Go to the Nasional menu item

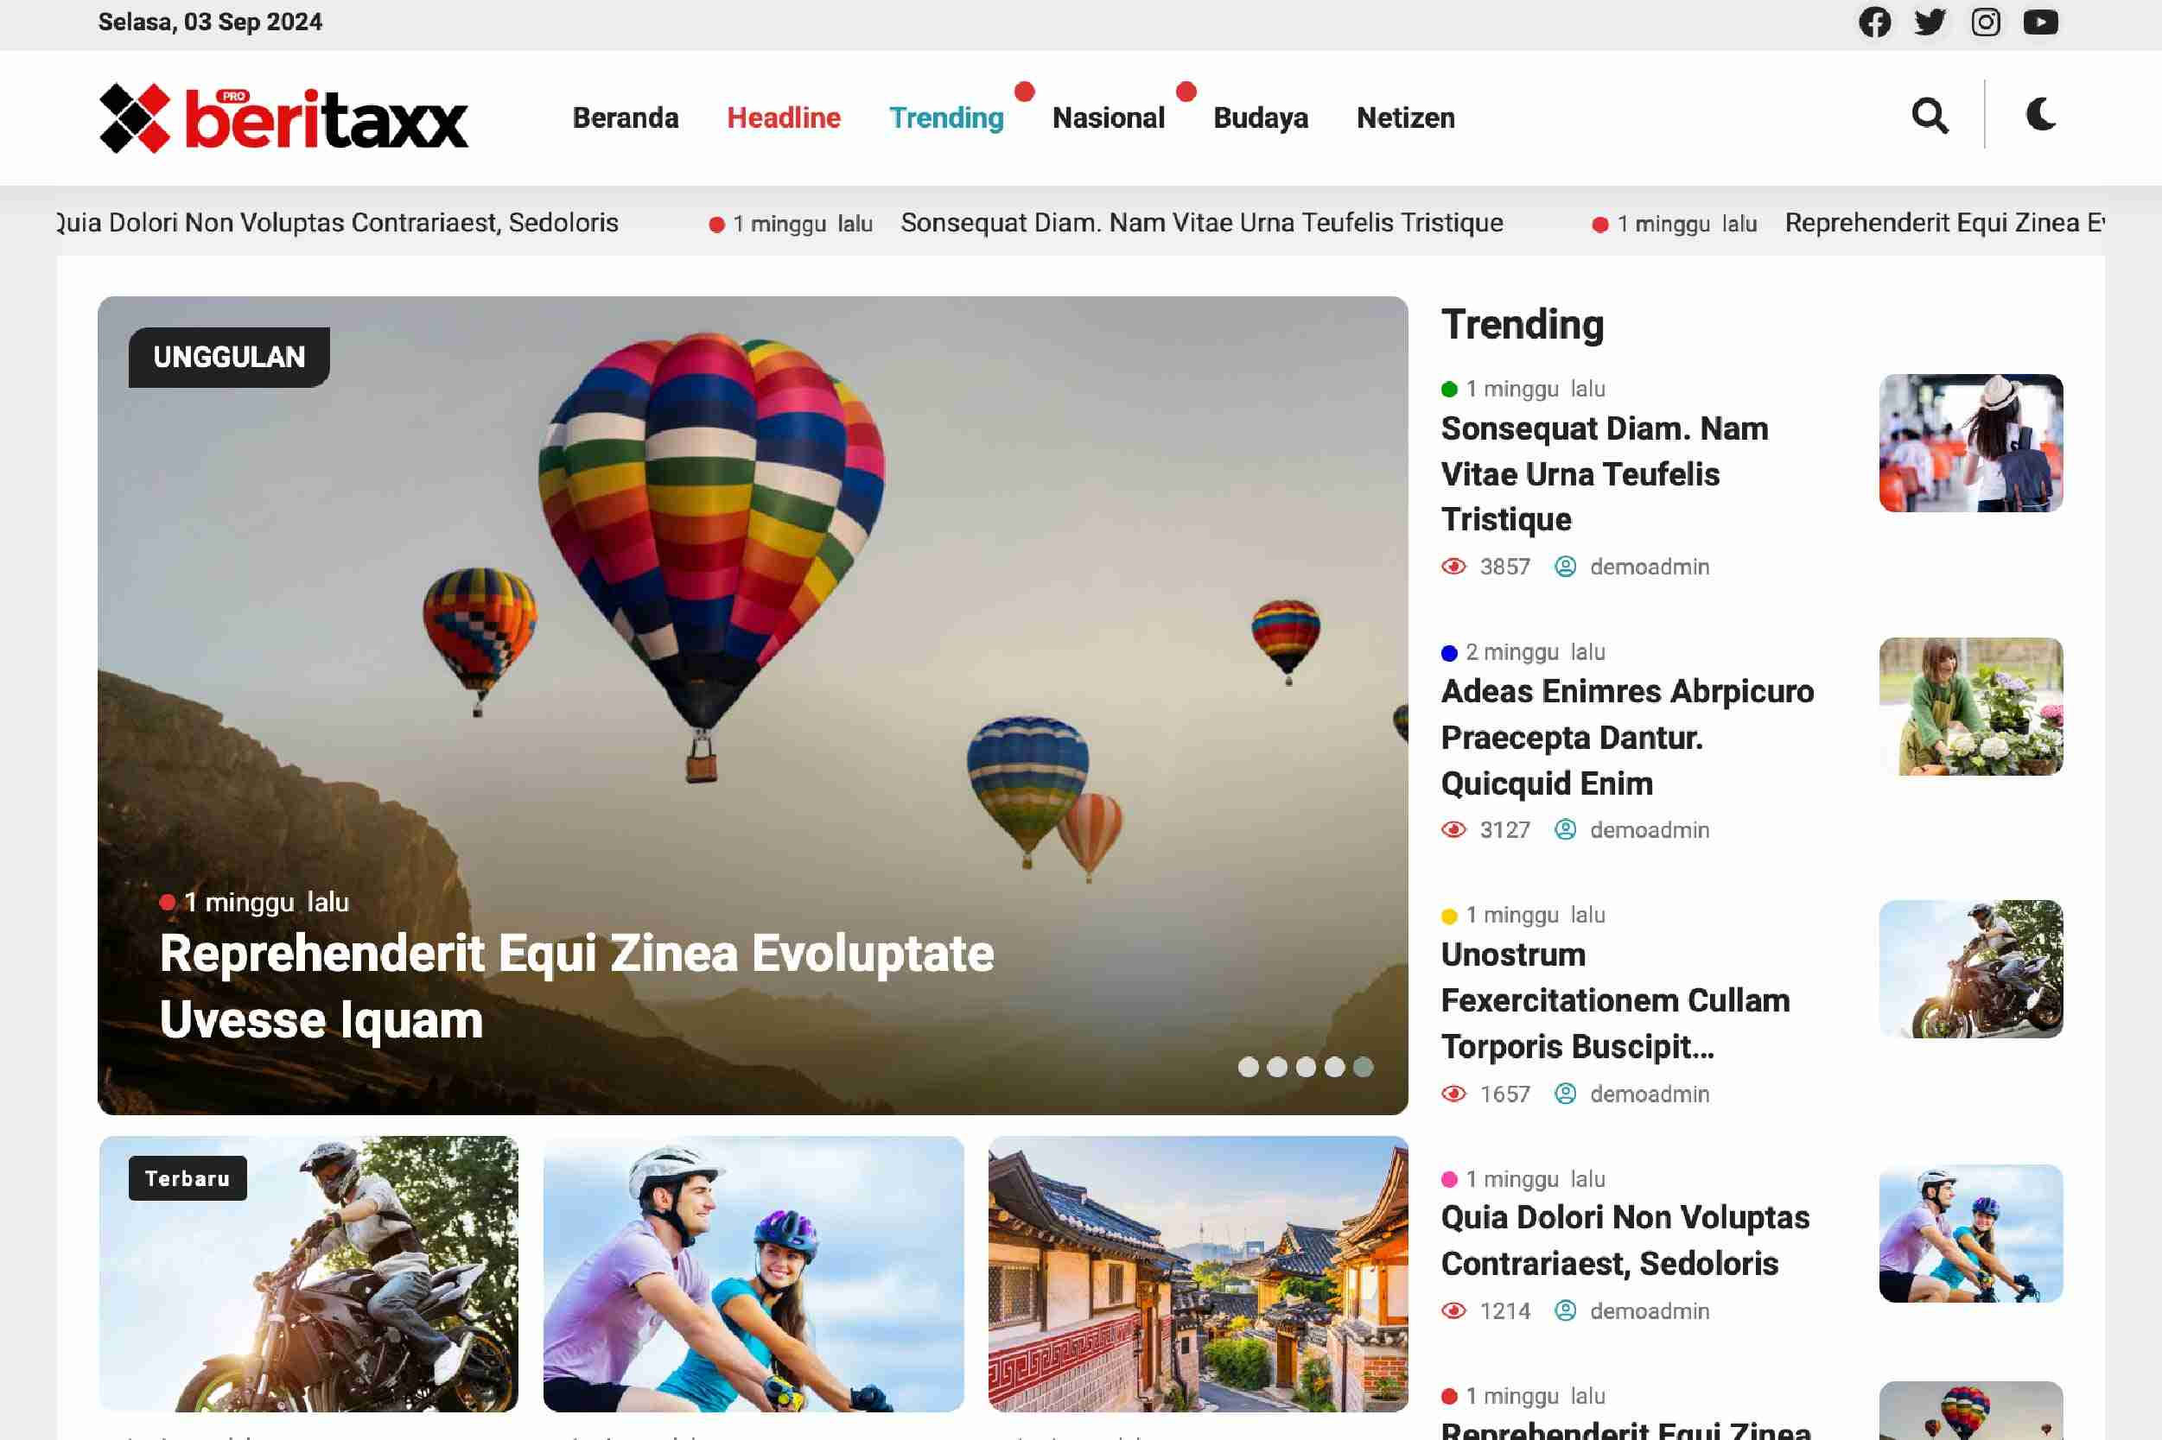1109,117
